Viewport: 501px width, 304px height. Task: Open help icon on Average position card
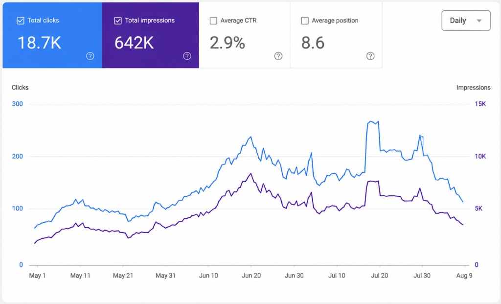pos(370,56)
